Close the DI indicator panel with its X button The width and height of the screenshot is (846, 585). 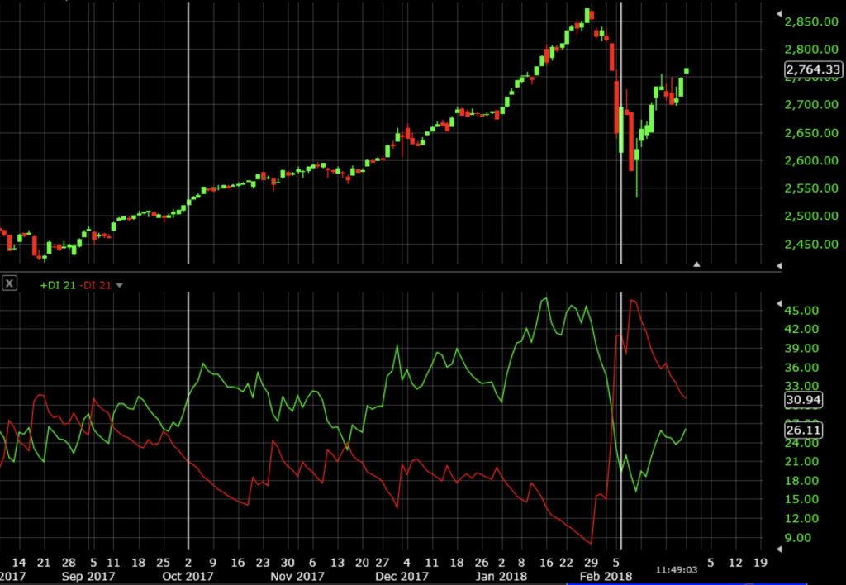pyautogui.click(x=9, y=283)
